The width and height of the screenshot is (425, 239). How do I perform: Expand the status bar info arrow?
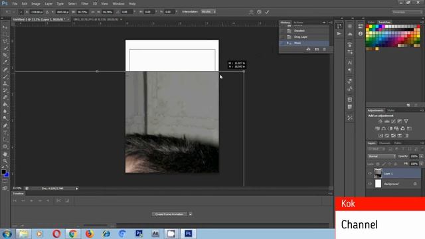pos(77,189)
